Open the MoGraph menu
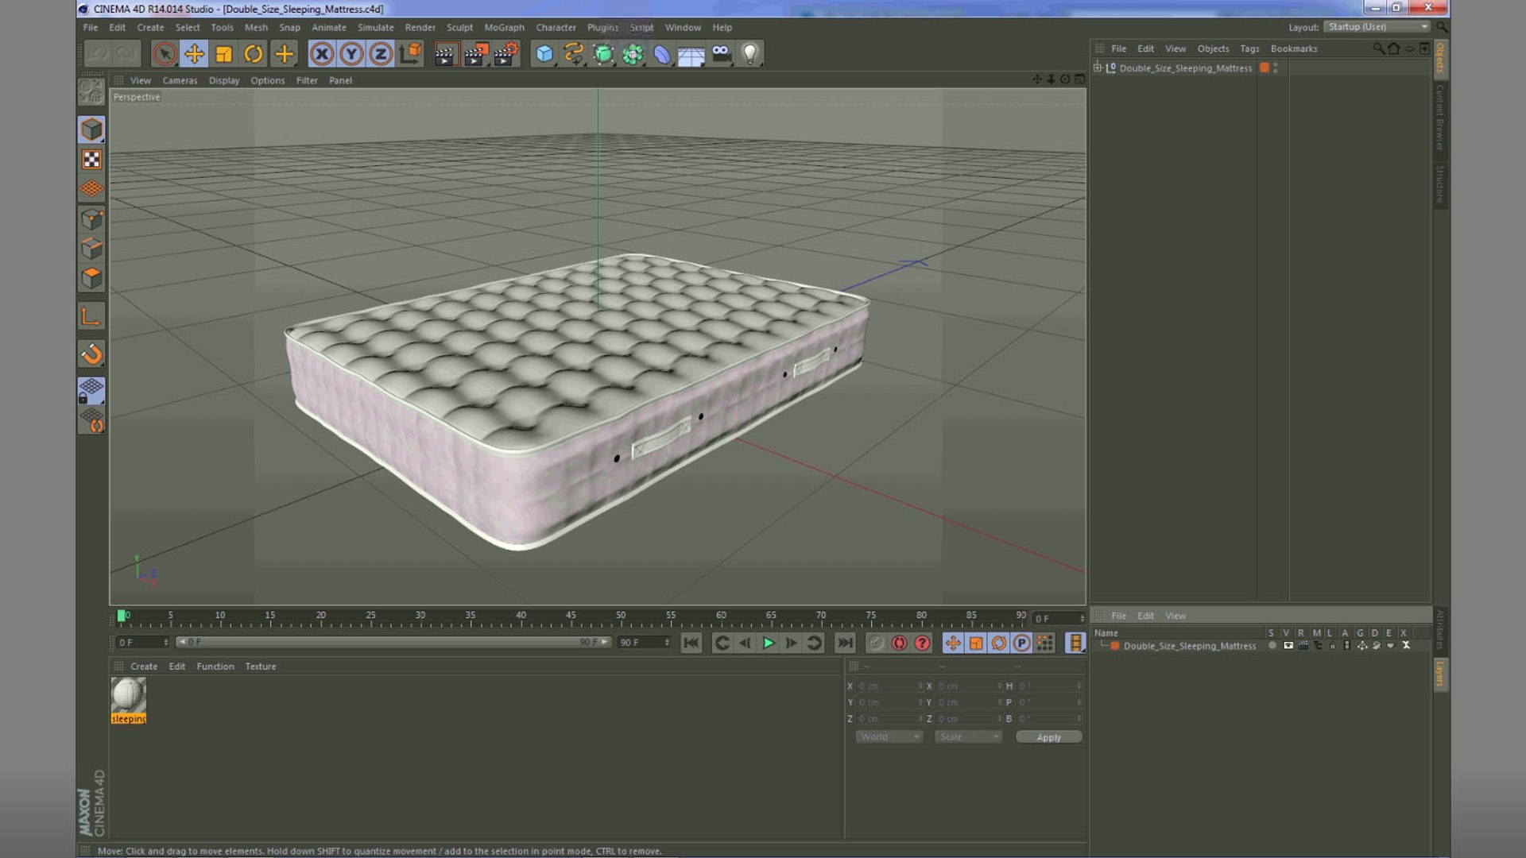 (505, 28)
